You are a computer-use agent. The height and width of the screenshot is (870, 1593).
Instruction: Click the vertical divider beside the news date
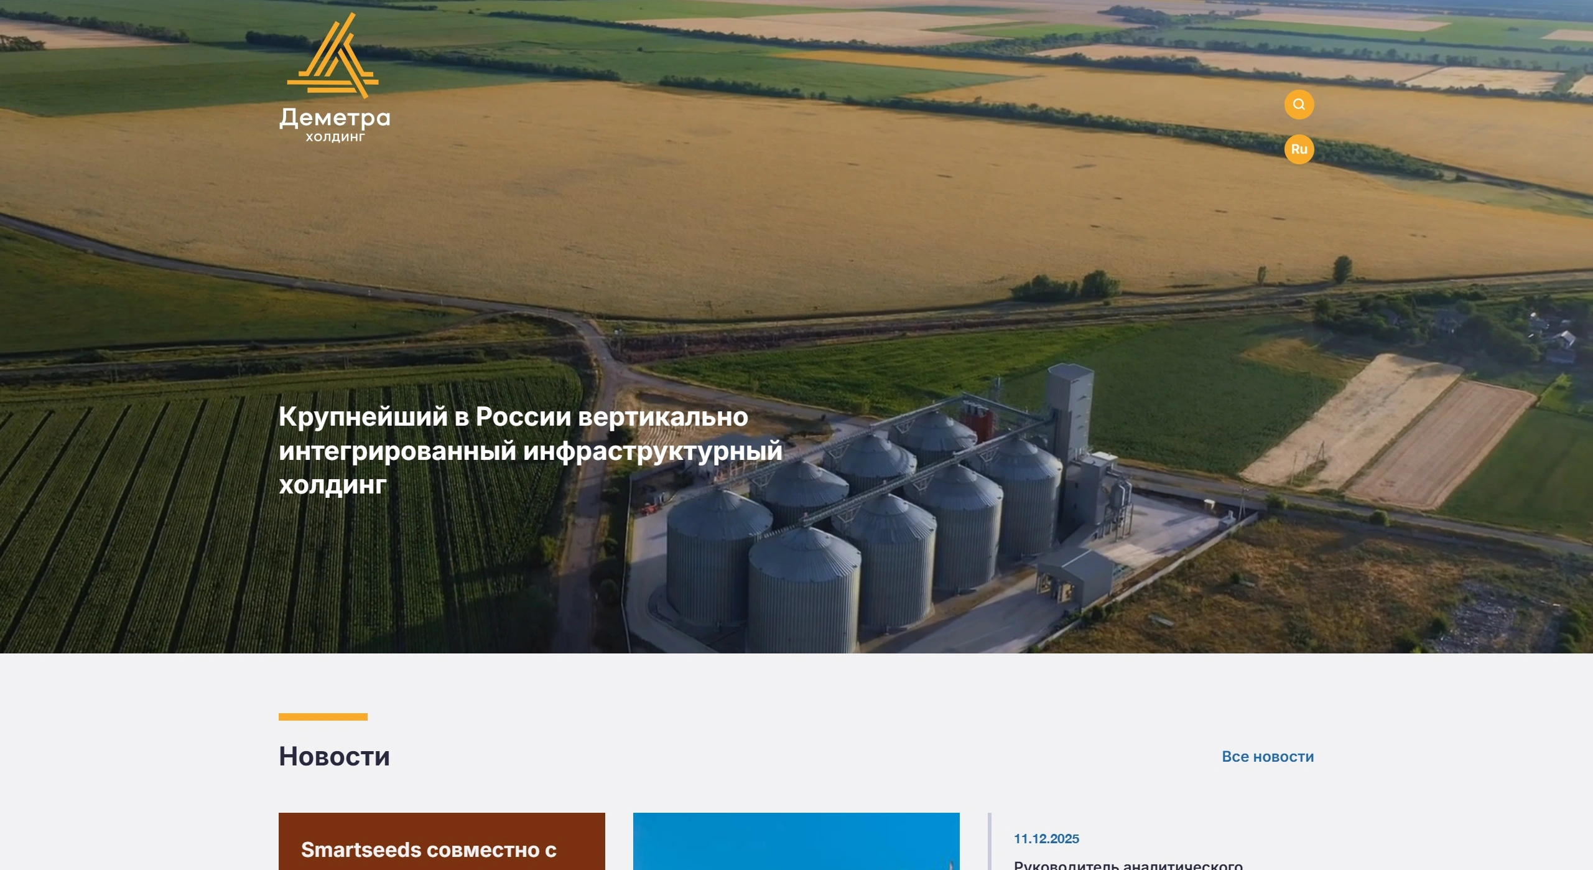tap(989, 841)
